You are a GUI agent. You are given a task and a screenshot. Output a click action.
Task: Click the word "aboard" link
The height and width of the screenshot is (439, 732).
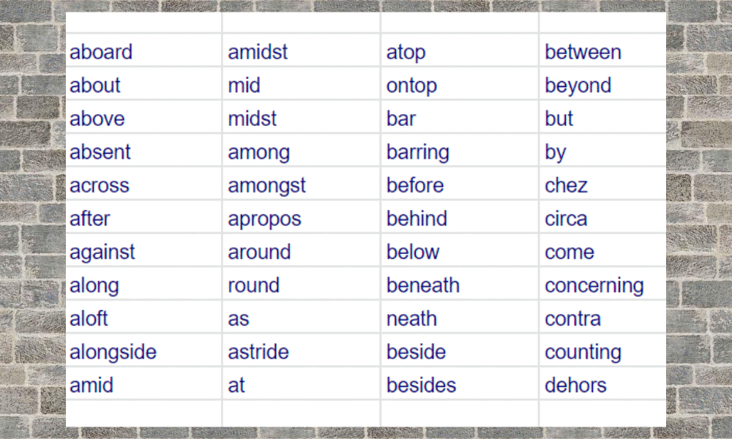coord(101,52)
